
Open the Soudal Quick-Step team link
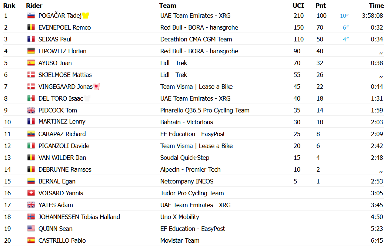[185, 158]
